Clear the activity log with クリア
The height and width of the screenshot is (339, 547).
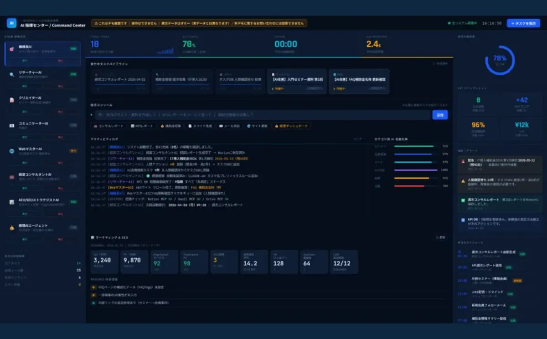pos(358,139)
